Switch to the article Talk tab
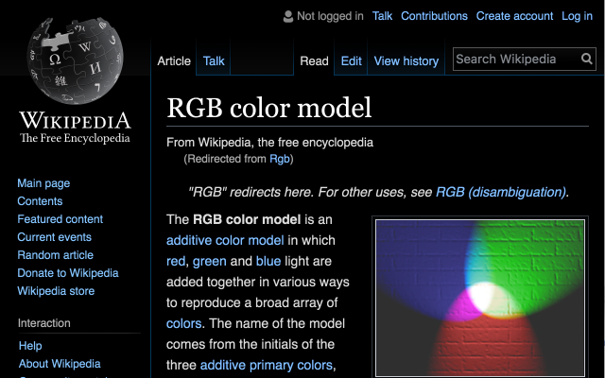 (214, 60)
